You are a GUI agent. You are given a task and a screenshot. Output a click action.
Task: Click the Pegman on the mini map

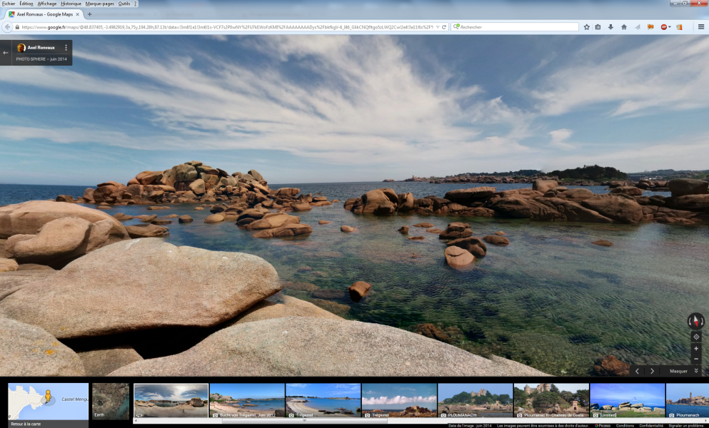coord(47,397)
